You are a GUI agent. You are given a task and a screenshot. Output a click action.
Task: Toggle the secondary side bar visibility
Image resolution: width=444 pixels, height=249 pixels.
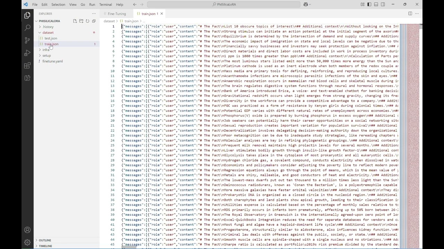tap(383, 4)
